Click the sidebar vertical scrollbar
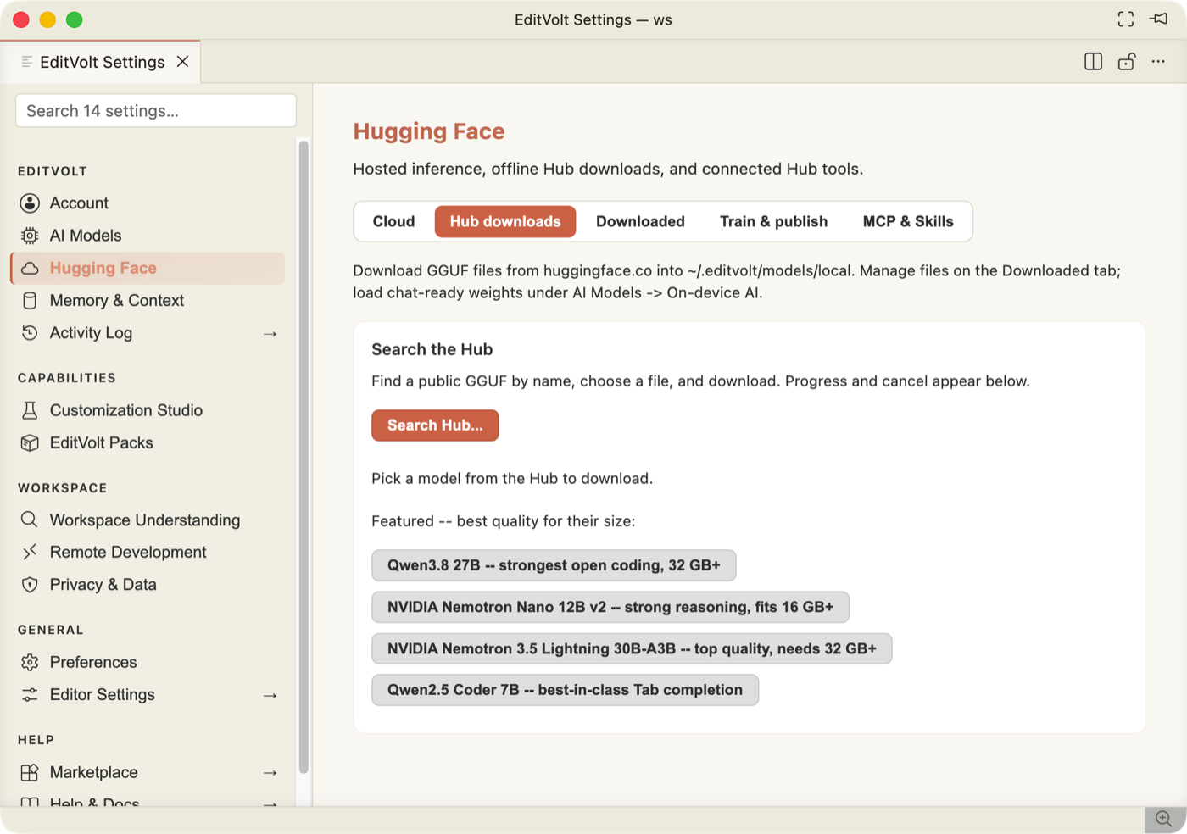Viewport: 1187px width, 834px height. [x=304, y=458]
